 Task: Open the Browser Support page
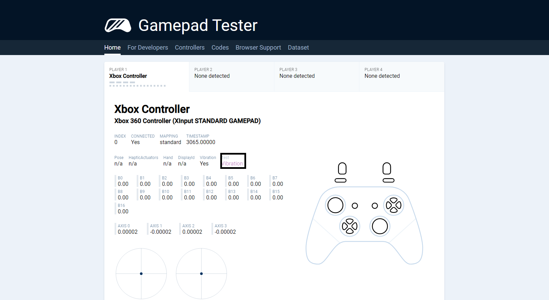(x=258, y=48)
